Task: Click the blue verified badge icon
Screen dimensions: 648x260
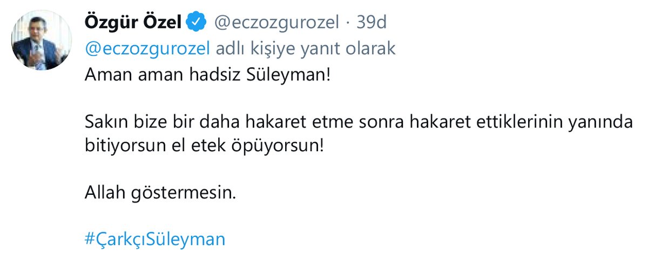Action: point(195,23)
